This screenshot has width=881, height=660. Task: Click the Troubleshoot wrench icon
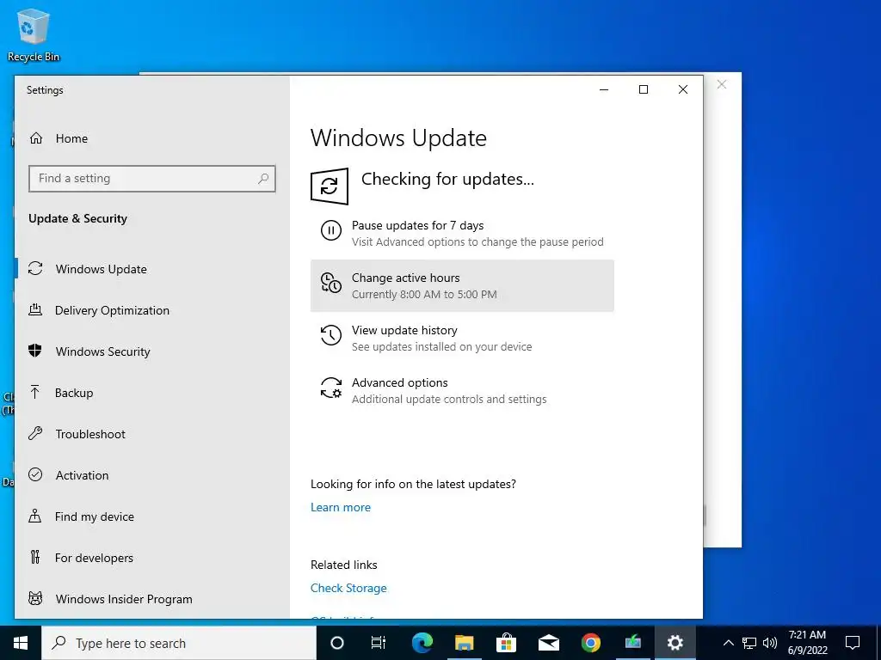[x=35, y=433]
